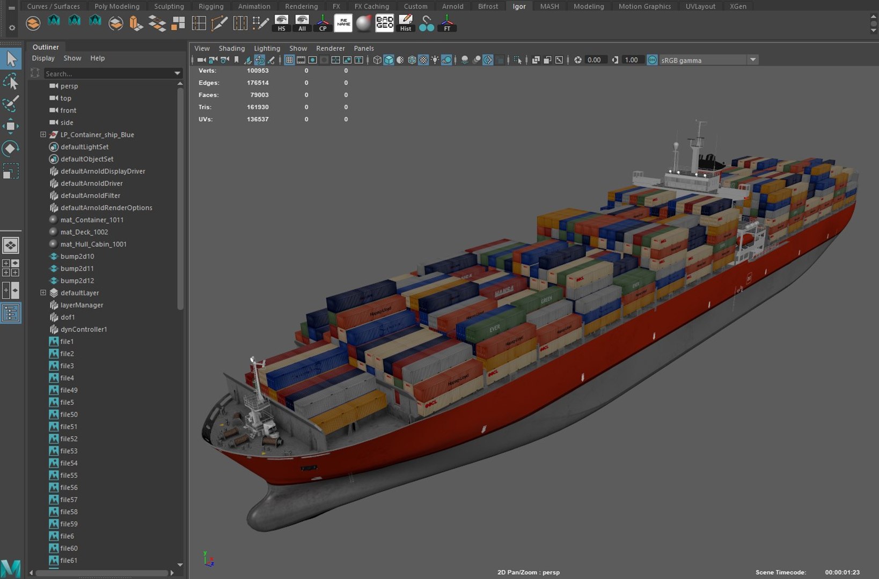This screenshot has height=579, width=879.
Task: Open shelf settings gear icon
Action: [x=12, y=27]
